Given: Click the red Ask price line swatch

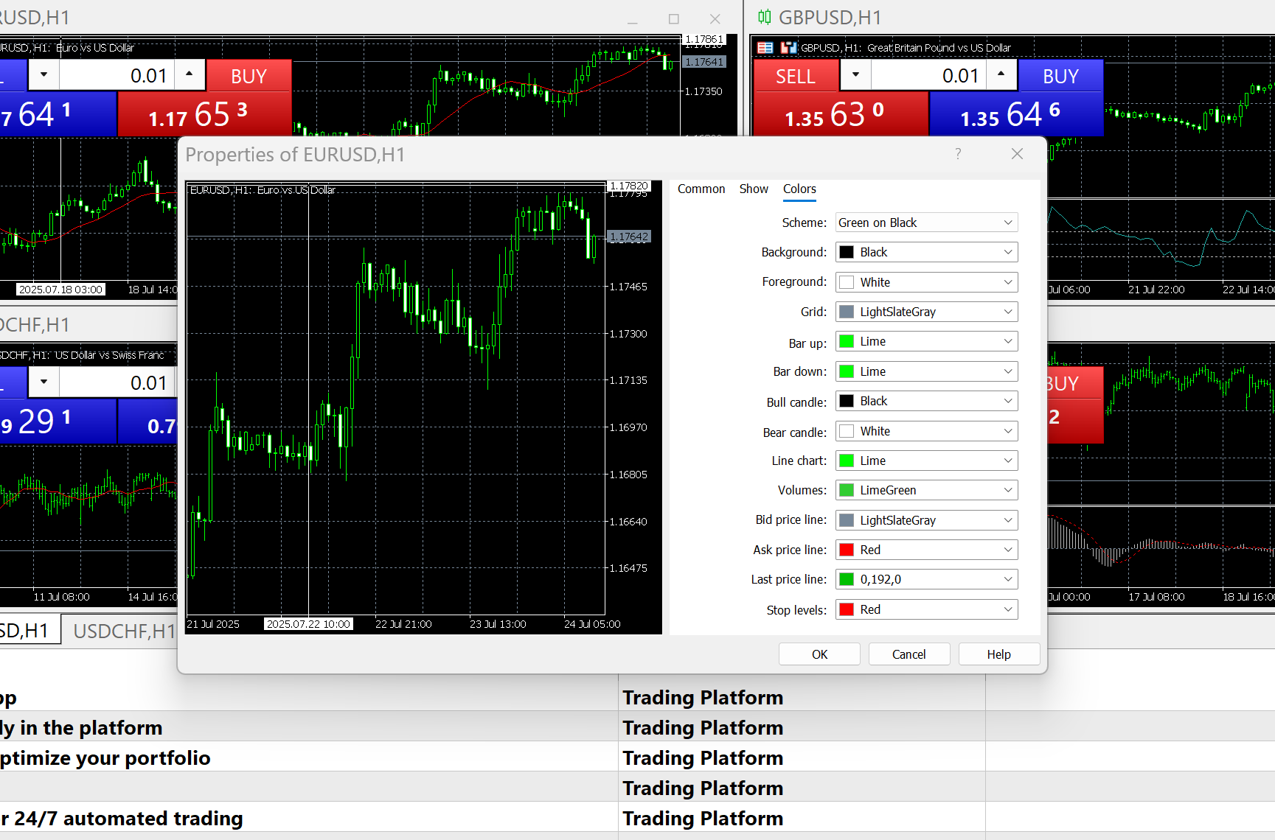Looking at the screenshot, I should pos(847,550).
